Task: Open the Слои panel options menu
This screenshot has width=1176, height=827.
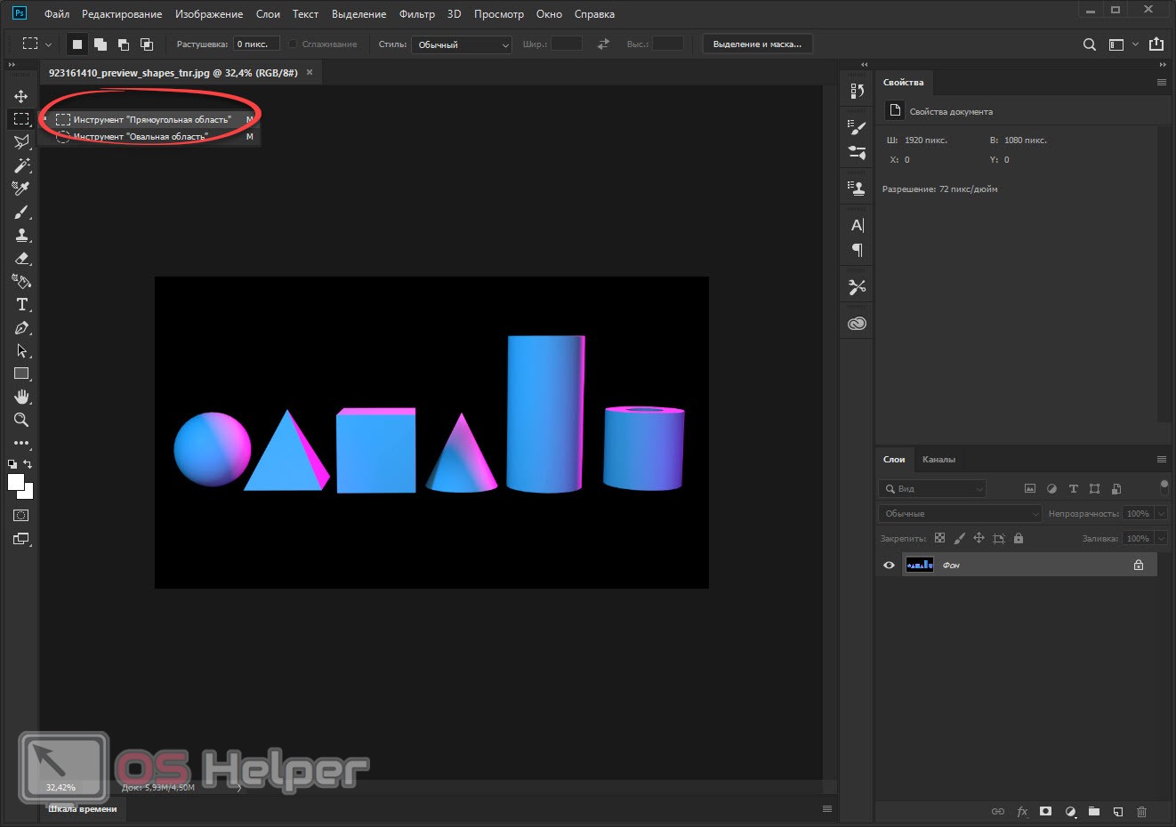Action: (x=1161, y=460)
